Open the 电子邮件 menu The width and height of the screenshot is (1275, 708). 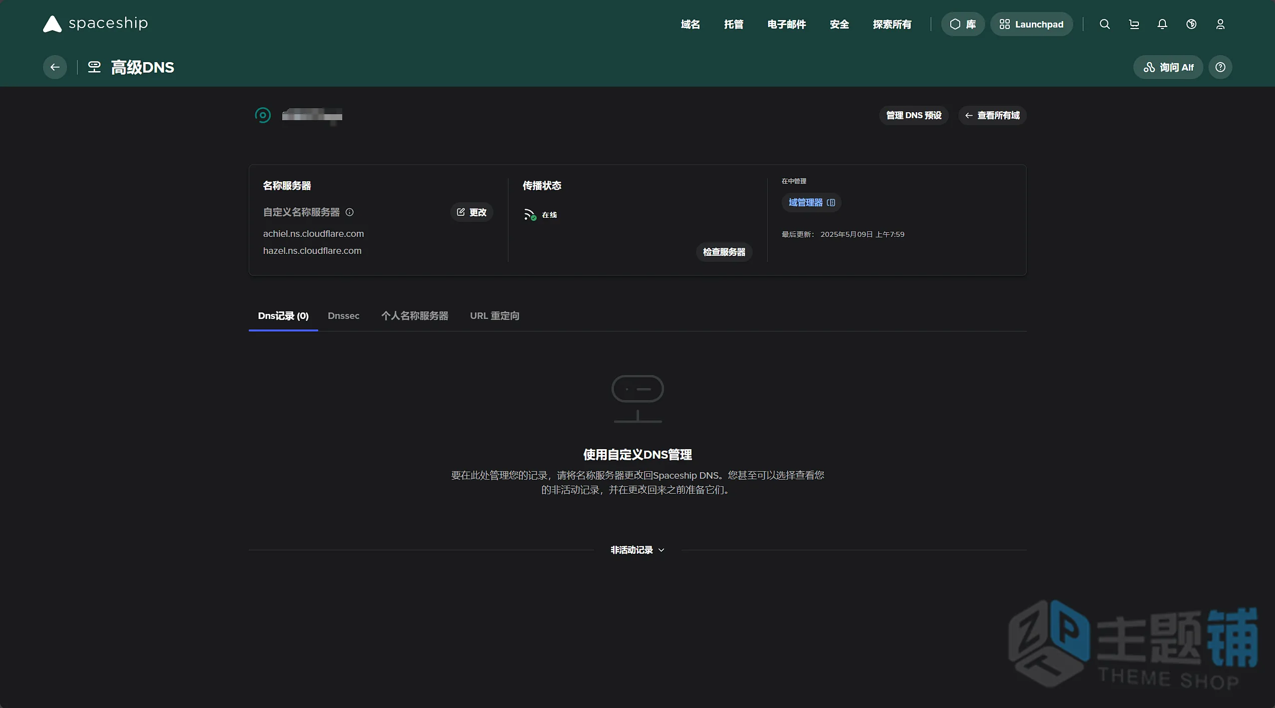coord(787,24)
